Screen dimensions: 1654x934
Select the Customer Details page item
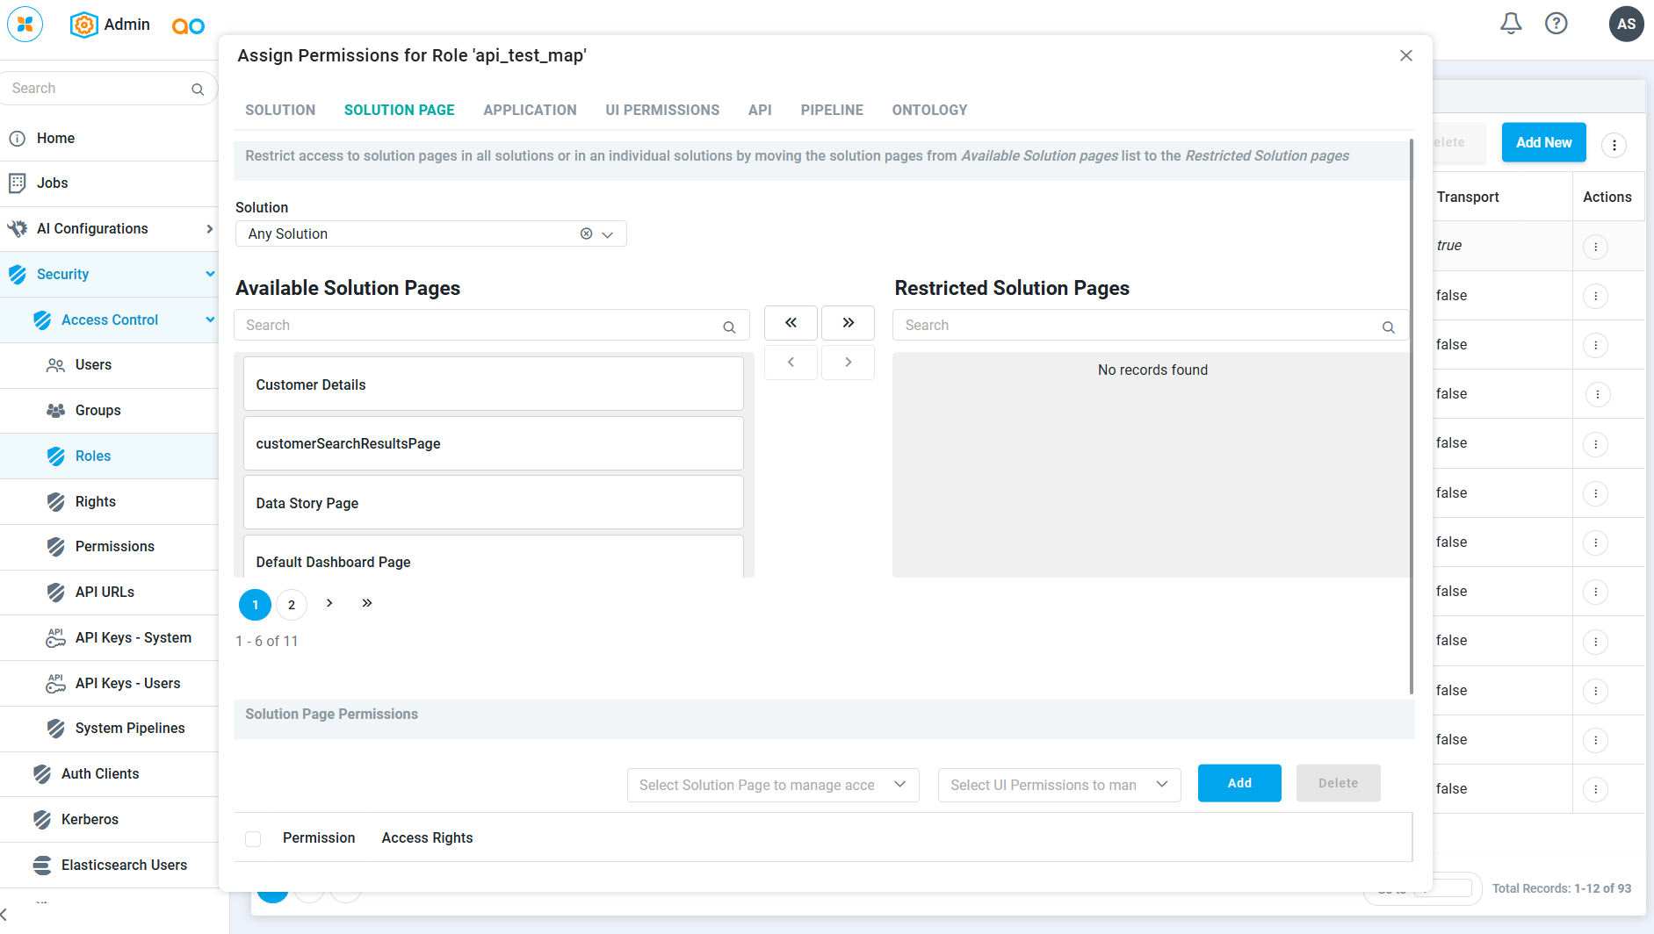click(494, 384)
